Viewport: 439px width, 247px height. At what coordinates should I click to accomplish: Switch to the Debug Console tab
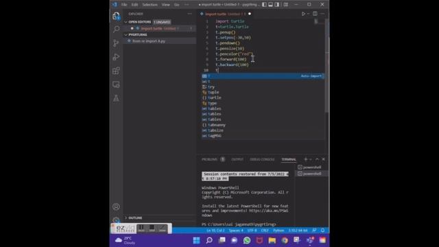(262, 159)
